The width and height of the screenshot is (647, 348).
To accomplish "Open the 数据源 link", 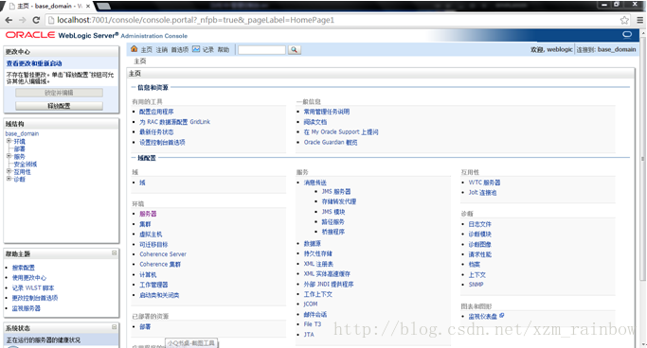I will [x=312, y=243].
